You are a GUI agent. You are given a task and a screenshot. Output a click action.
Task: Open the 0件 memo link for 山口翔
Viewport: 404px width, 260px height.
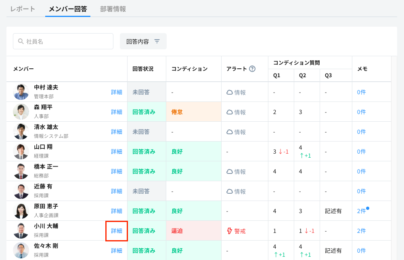tap(360, 151)
